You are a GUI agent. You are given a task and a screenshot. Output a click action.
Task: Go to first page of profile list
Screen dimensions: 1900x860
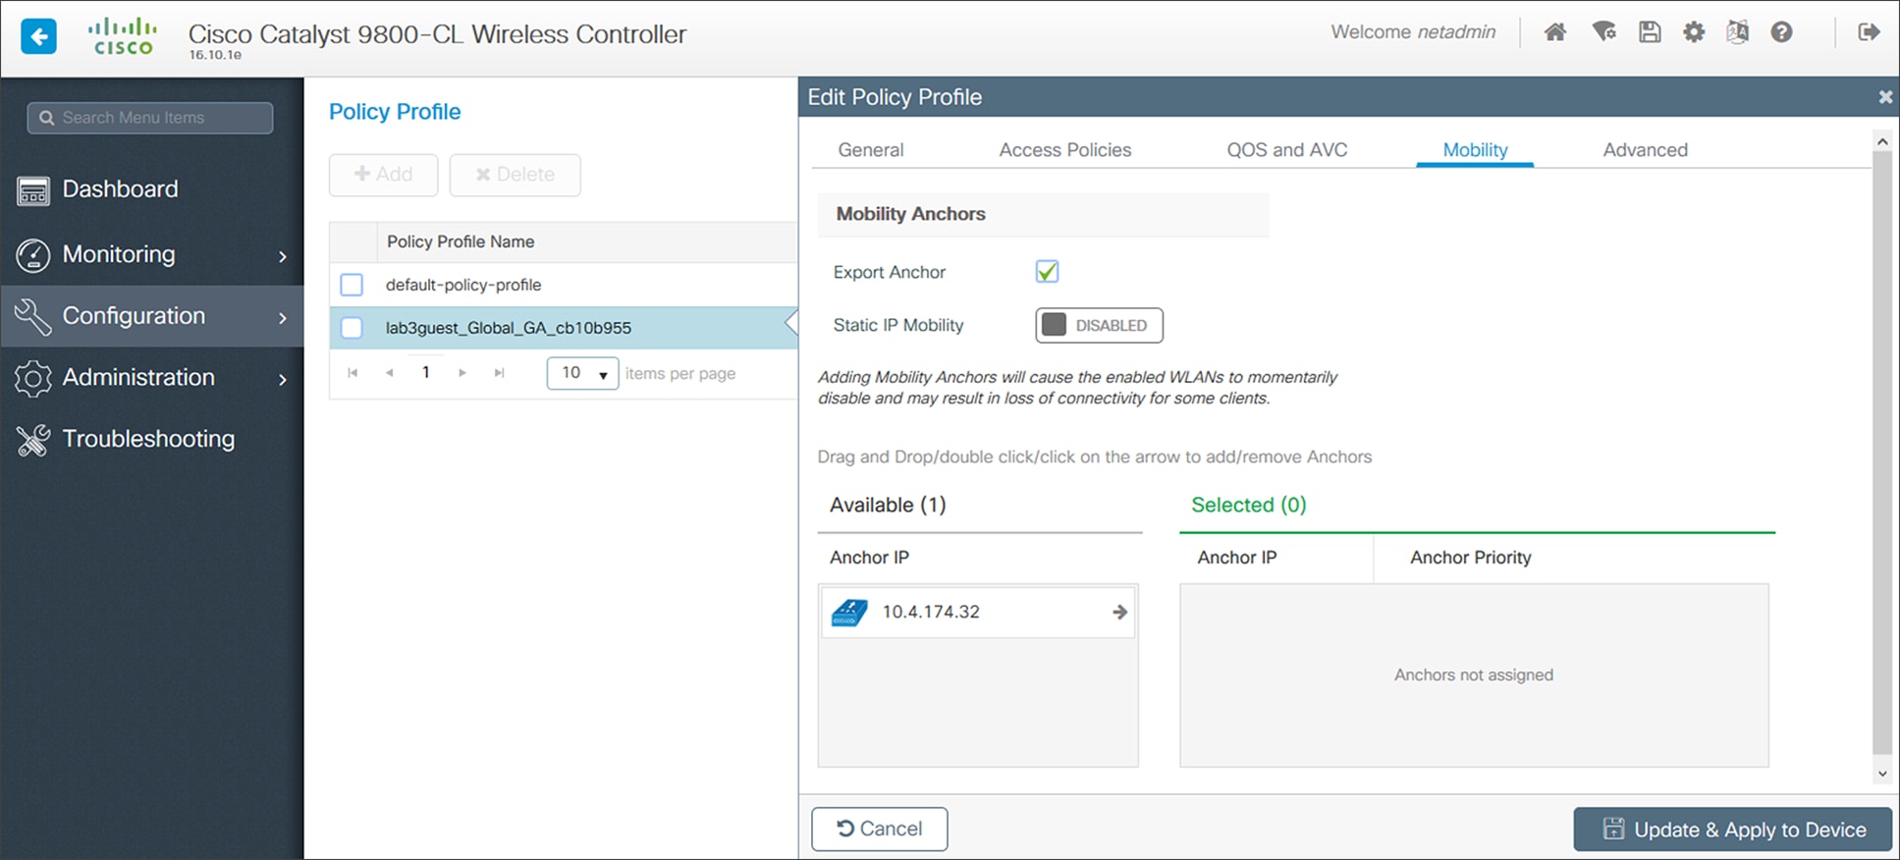[x=353, y=373]
